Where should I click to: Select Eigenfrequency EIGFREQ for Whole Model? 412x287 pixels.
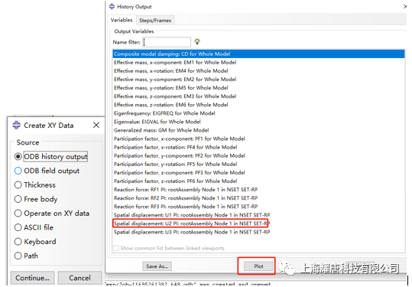pos(164,113)
